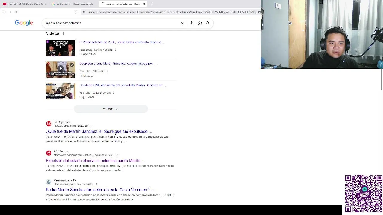Click the '10 jul. 2023' video date

[x=86, y=97]
